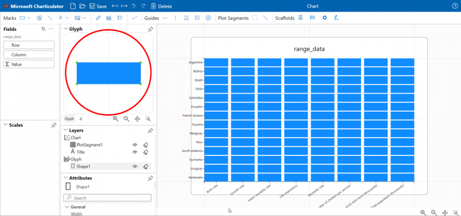Pin the Scales panel

(x=54, y=125)
